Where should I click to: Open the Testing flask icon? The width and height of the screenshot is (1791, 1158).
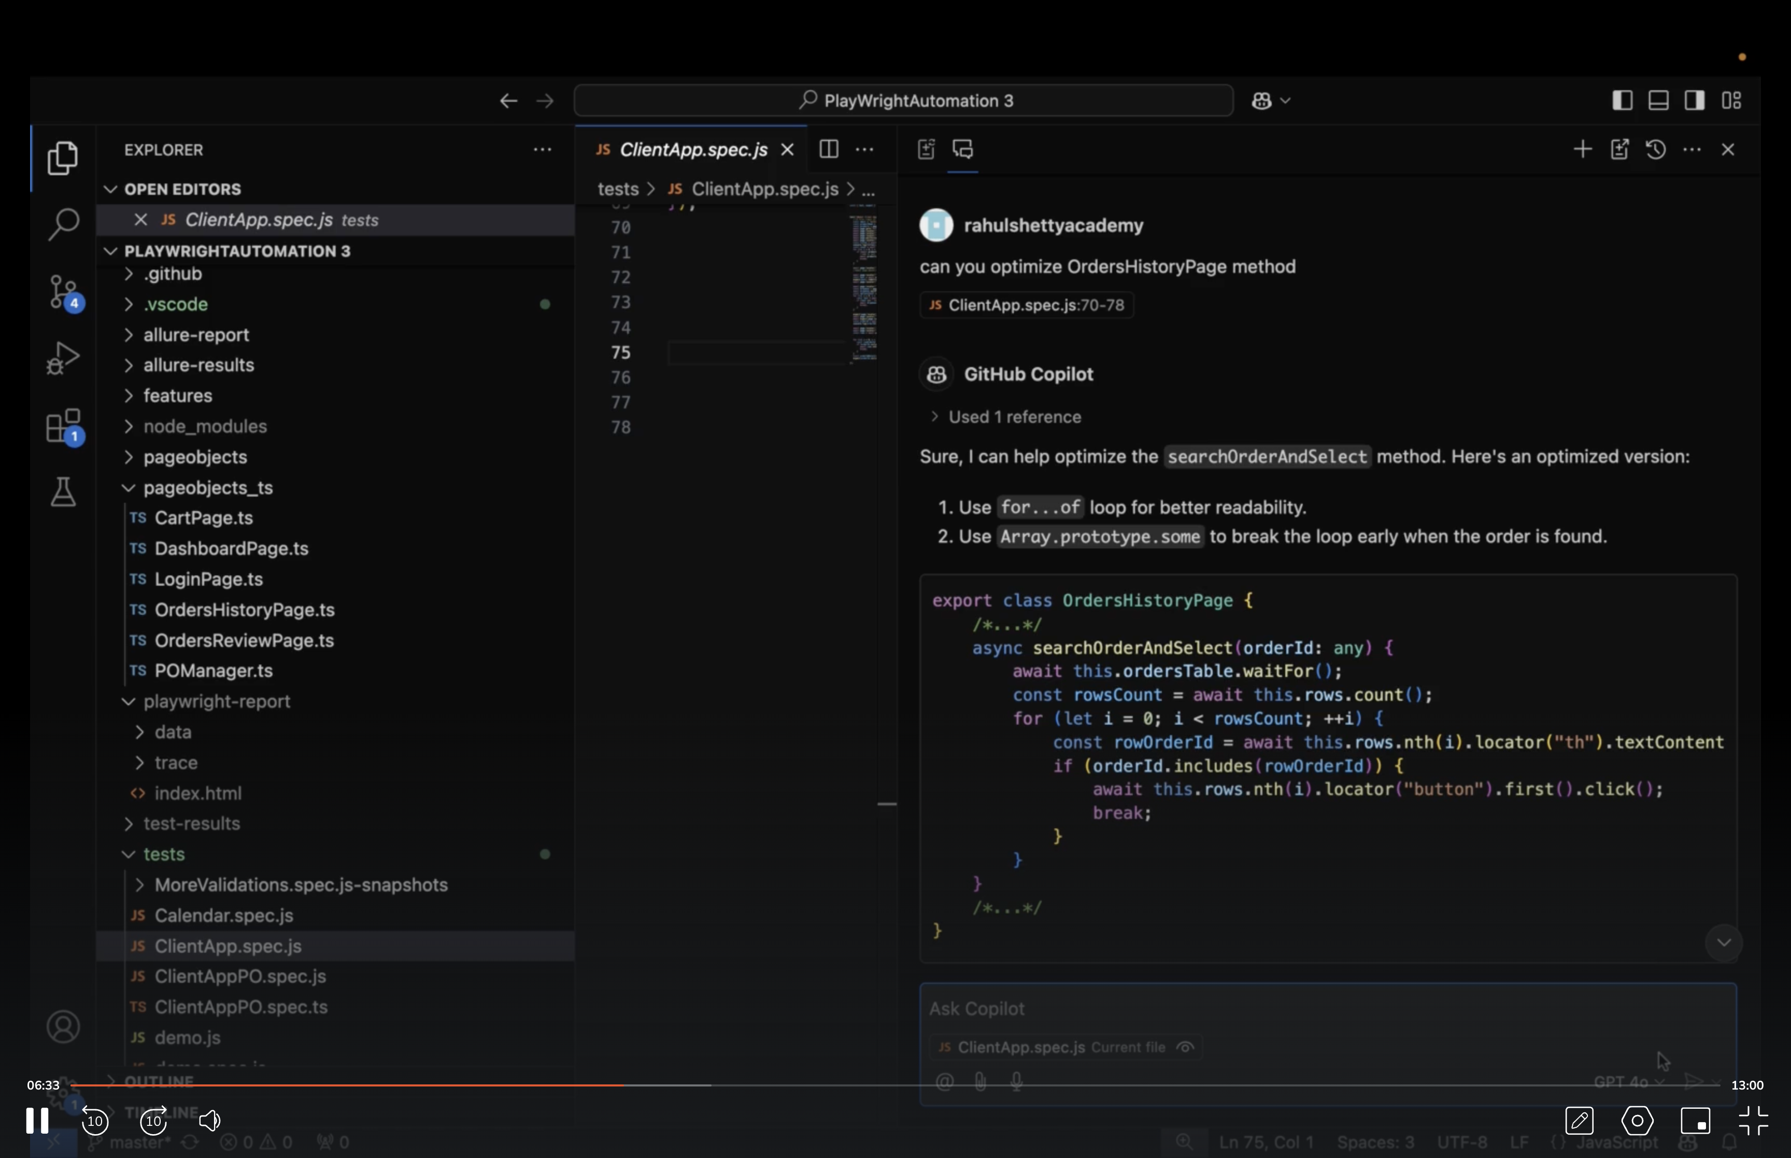click(x=63, y=492)
